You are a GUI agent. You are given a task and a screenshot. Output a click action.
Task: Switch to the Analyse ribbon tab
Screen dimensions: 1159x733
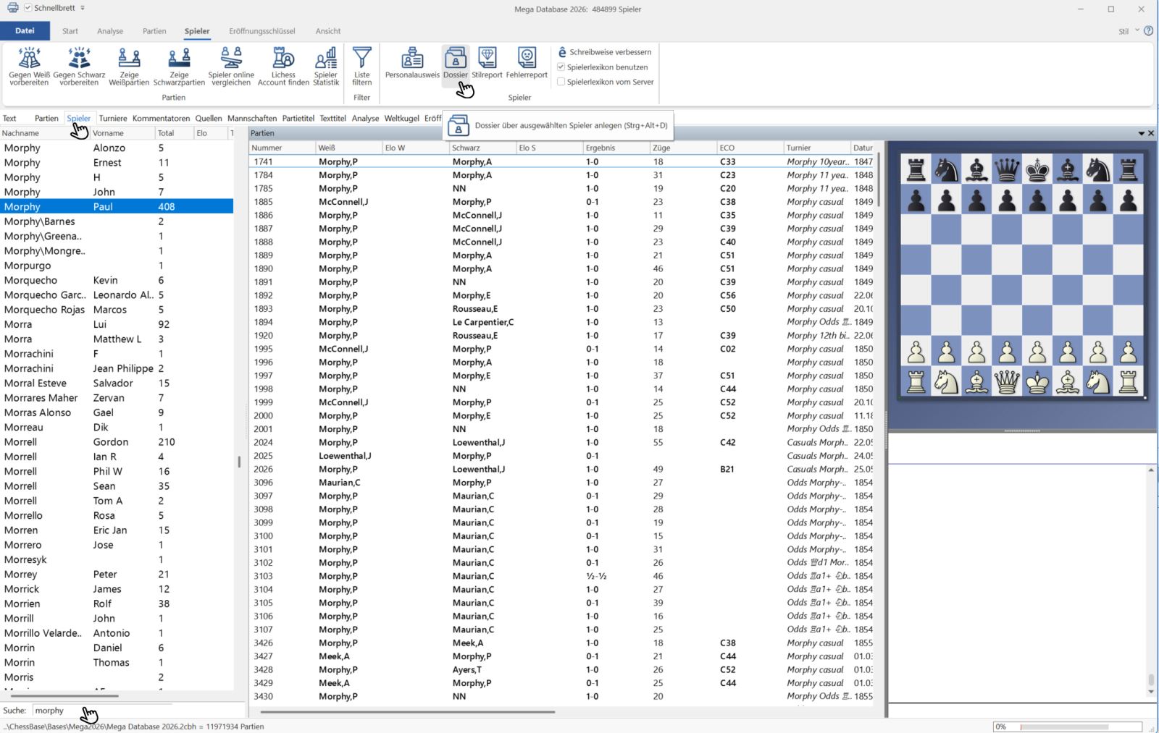tap(110, 31)
